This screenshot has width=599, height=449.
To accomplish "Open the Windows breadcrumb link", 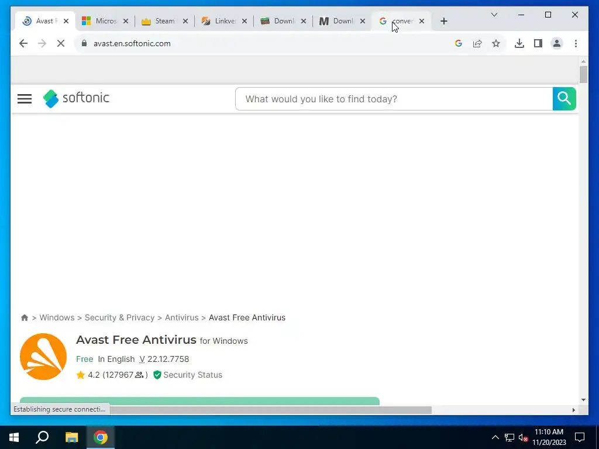I will (57, 317).
